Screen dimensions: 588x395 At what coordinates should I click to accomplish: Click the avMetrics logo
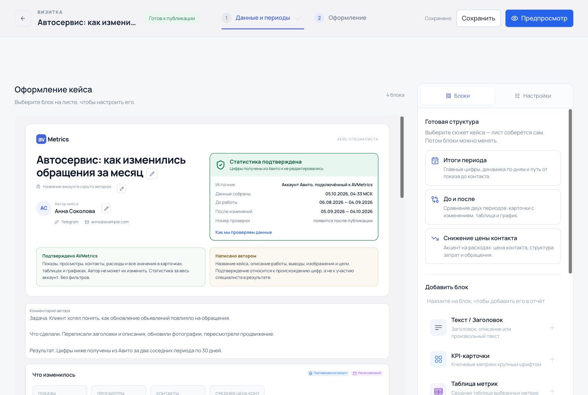53,139
